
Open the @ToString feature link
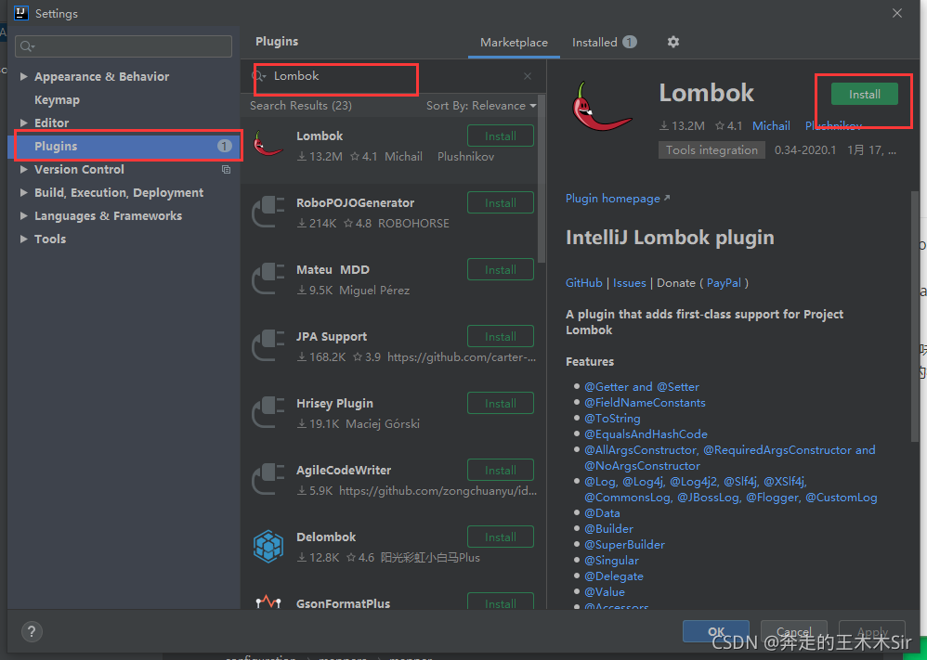(x=612, y=419)
